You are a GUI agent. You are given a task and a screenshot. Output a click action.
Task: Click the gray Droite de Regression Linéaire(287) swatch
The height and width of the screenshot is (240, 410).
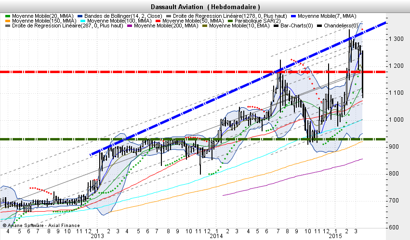[x=7, y=25]
